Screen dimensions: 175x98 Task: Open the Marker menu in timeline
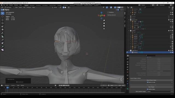[x=22, y=85]
